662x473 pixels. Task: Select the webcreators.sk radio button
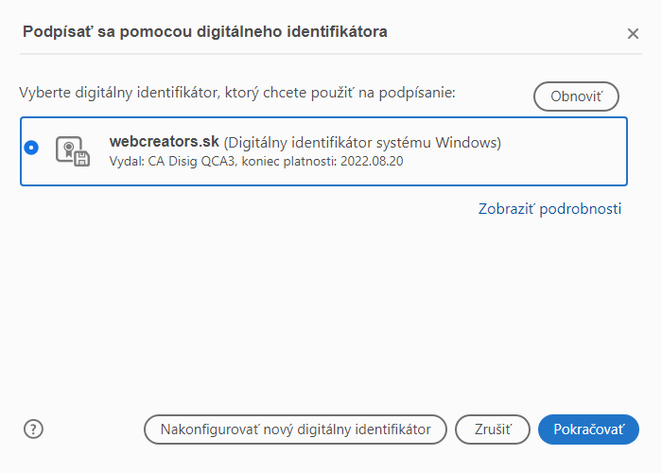[32, 148]
